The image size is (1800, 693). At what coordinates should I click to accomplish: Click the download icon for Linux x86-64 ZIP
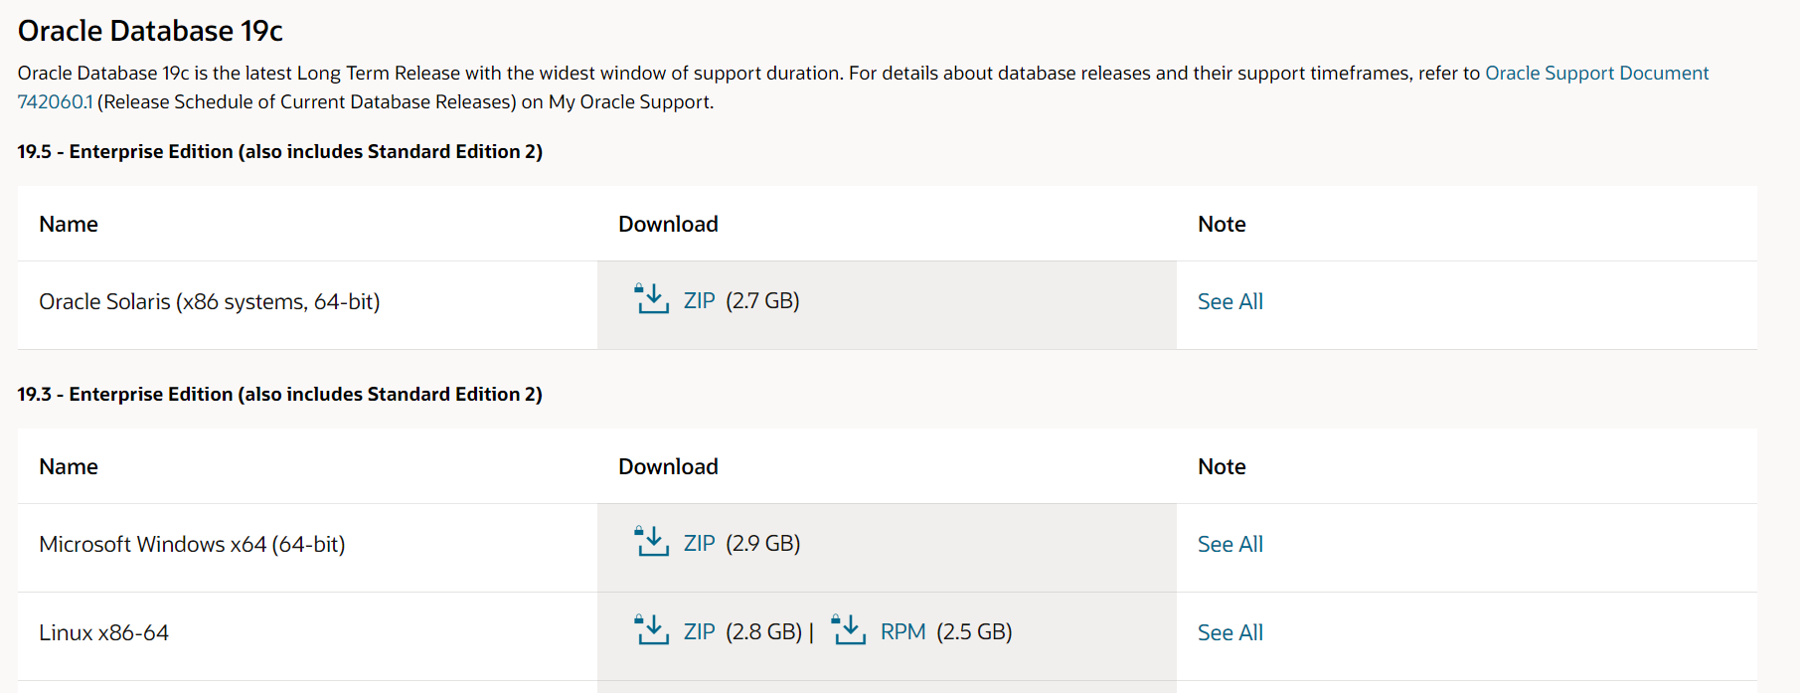[x=652, y=629]
